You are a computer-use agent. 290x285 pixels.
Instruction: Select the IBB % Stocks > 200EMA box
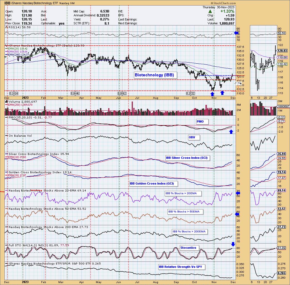[x=190, y=232]
